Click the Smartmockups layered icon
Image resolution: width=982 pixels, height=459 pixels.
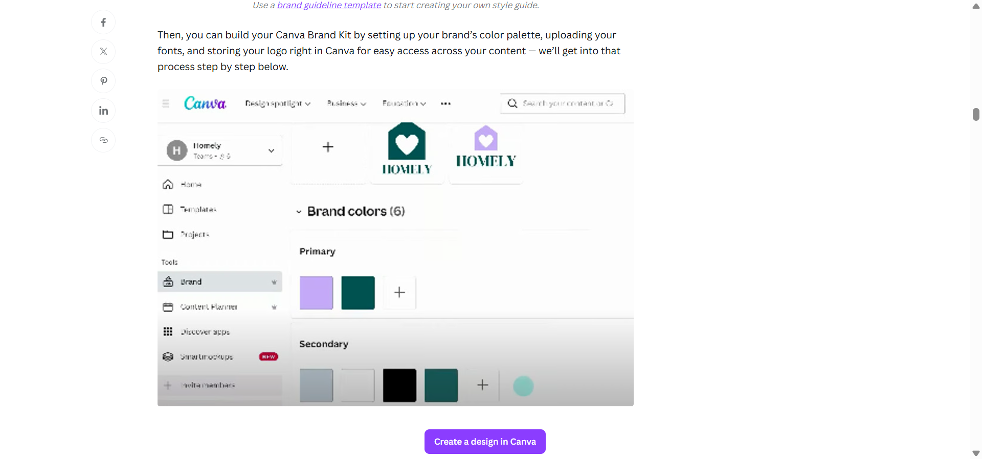pyautogui.click(x=168, y=357)
